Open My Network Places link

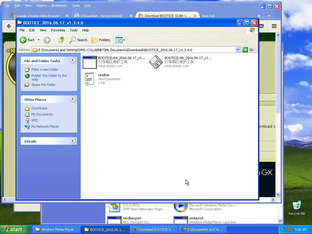[x=45, y=126]
